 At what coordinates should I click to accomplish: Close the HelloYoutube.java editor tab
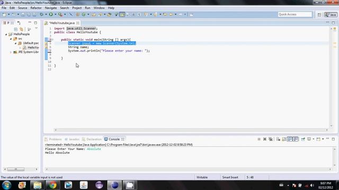78,23
